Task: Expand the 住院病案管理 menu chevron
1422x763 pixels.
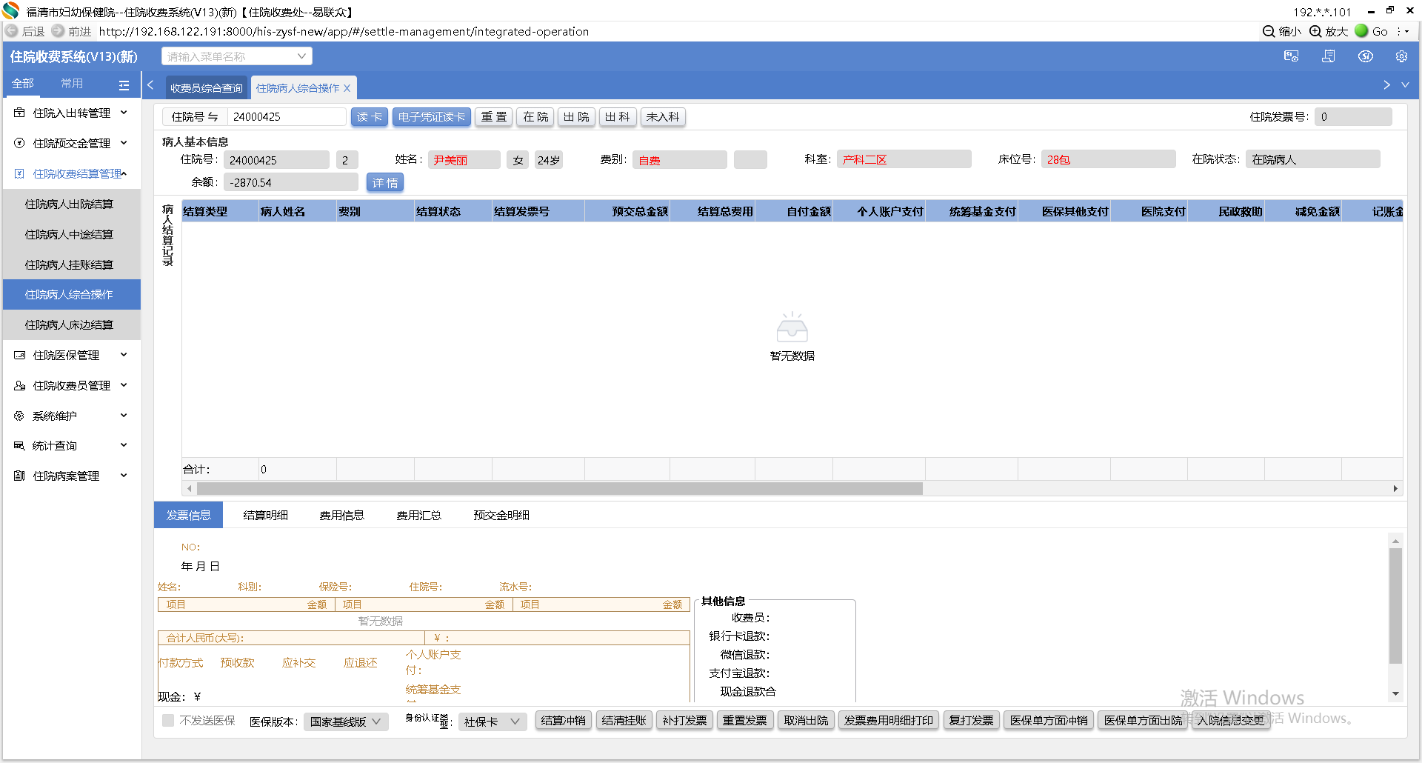Action: pos(124,476)
